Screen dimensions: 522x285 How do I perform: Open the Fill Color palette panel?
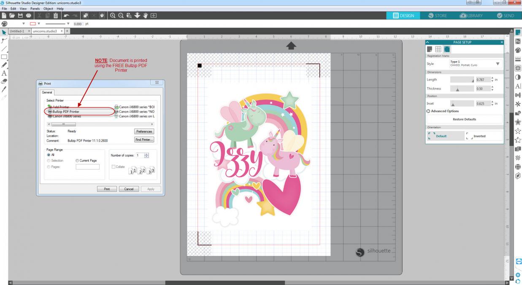pyautogui.click(x=518, y=51)
